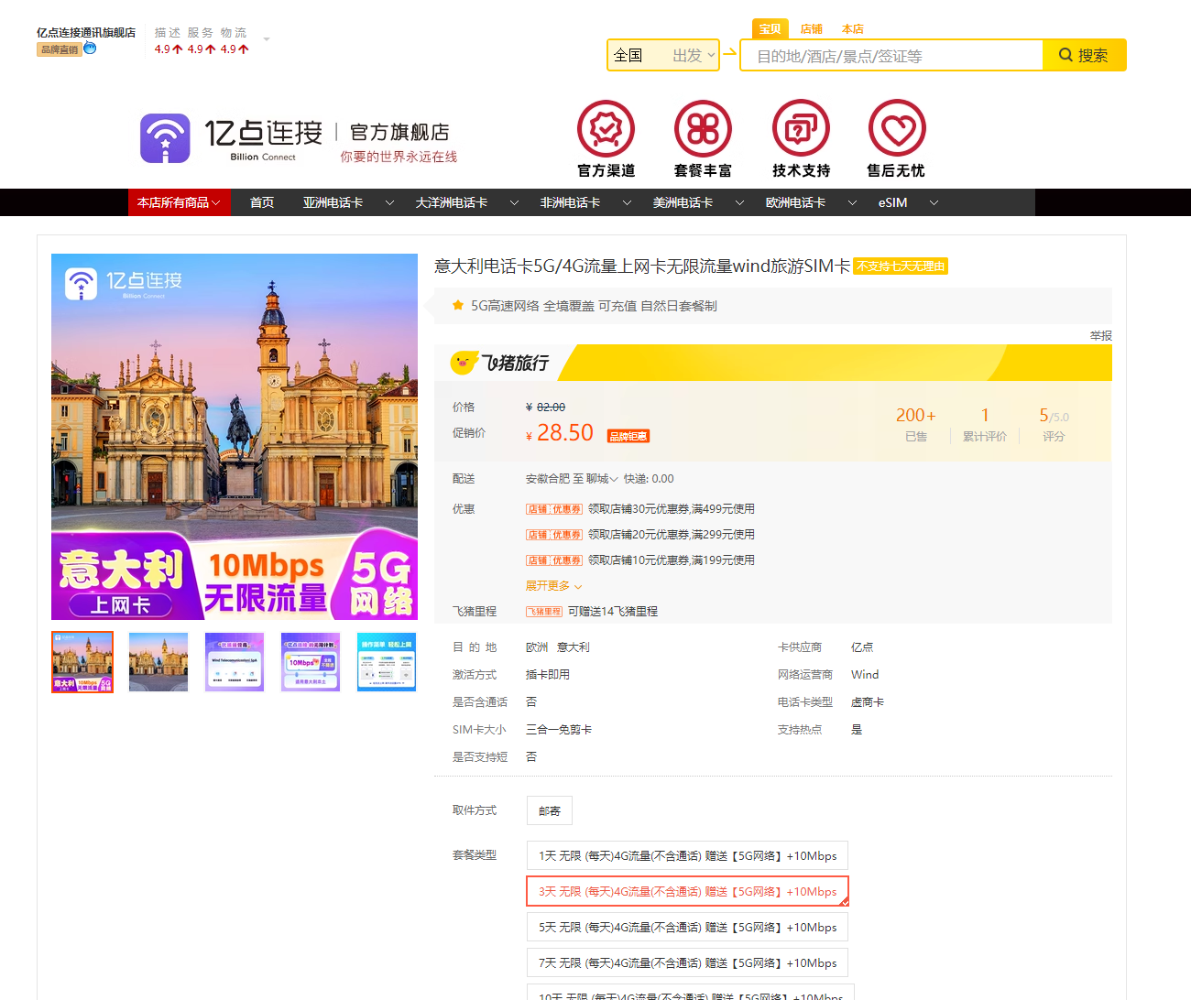Open the 美洲电话卡 menu item

[x=683, y=202]
